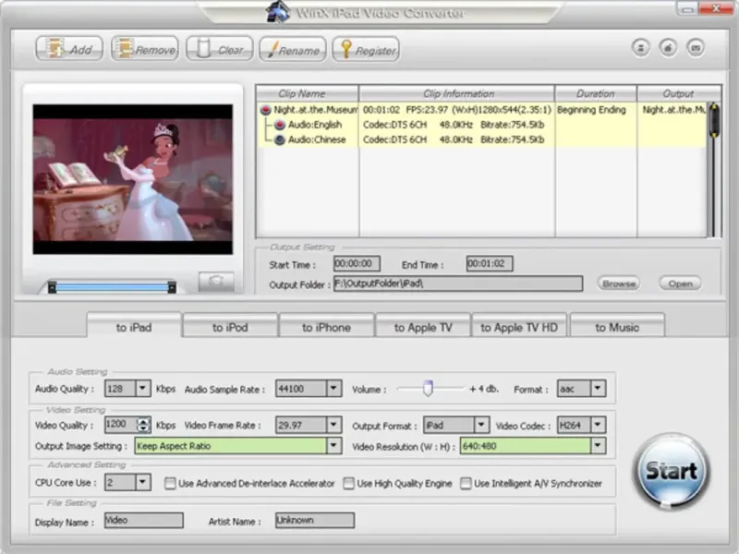
Task: Click the Open output folder button
Action: tap(680, 283)
